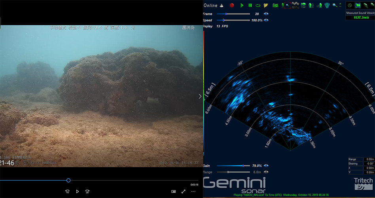This screenshot has width=375, height=198.
Task: Decrease Range with left arrow
Action: 265,172
